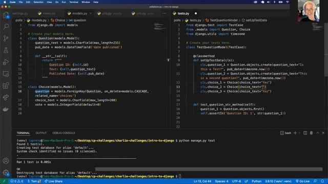
Task: Open the Manage gear icon
Action: pos(6,173)
